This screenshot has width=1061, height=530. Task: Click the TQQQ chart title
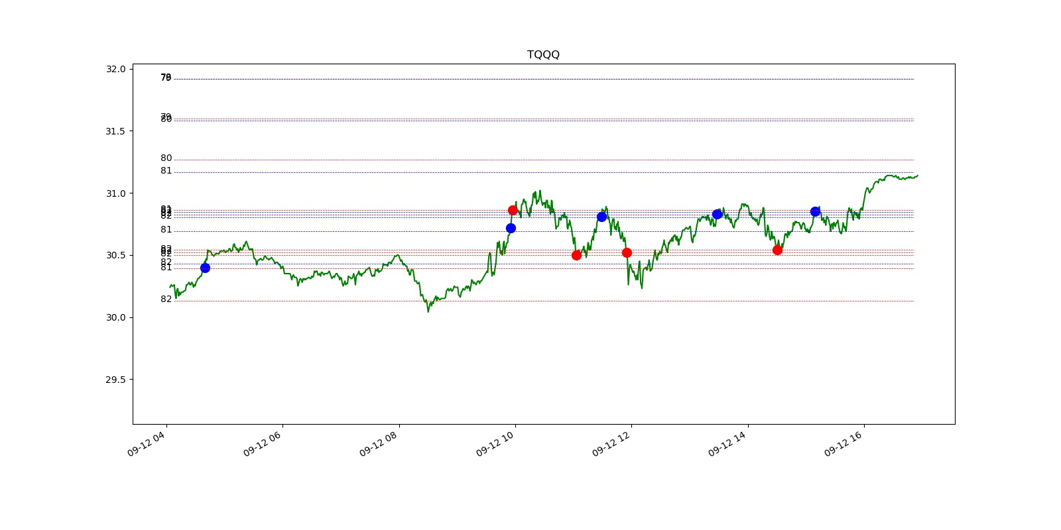tap(543, 54)
